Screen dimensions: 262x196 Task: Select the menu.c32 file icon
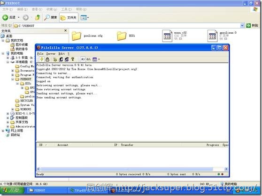tap(167, 36)
